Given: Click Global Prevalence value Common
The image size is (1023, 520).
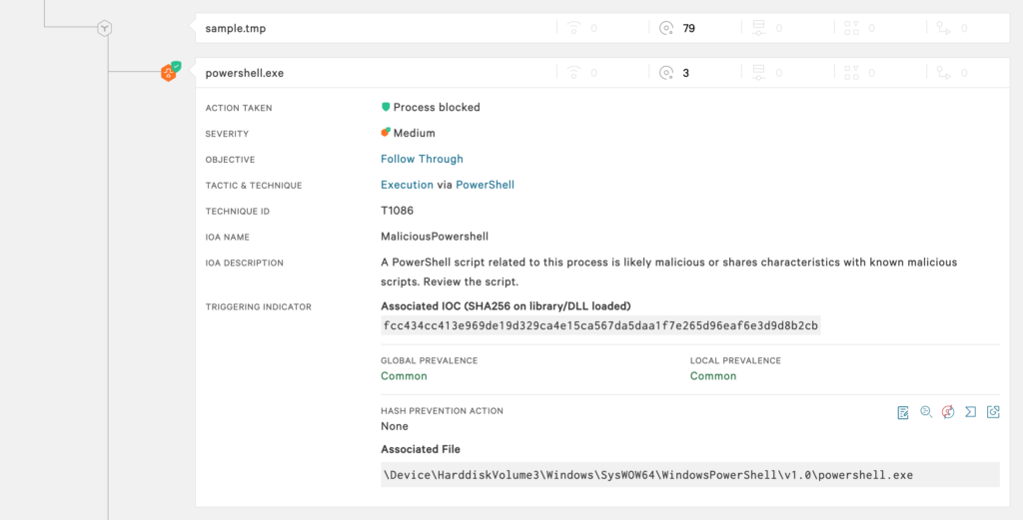Looking at the screenshot, I should pos(404,376).
